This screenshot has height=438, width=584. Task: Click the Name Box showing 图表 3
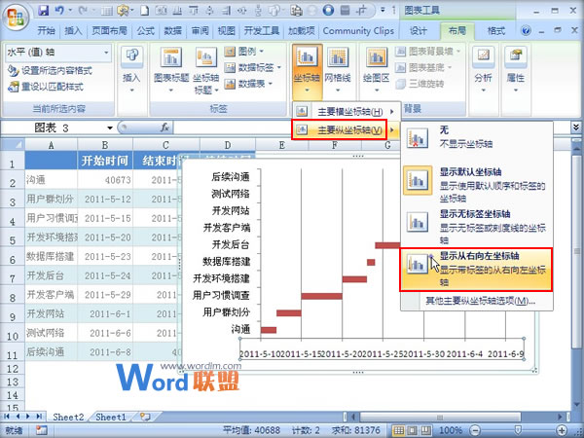pos(53,128)
